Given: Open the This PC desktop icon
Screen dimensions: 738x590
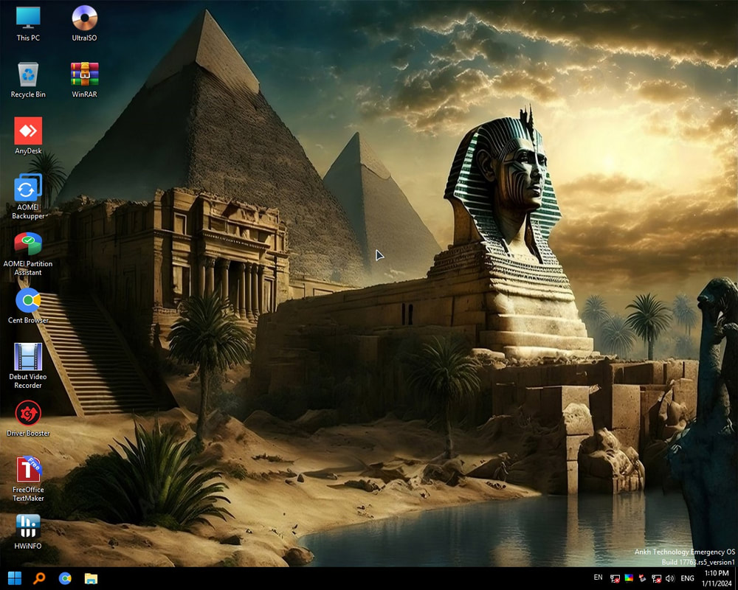Looking at the screenshot, I should (28, 18).
